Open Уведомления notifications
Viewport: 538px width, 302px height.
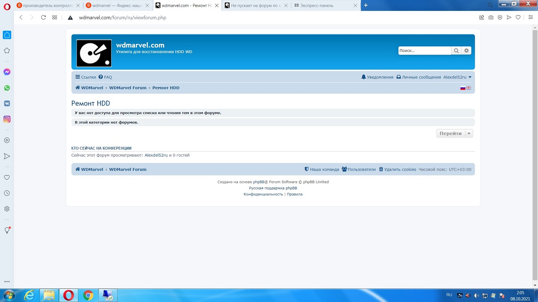[x=377, y=77]
